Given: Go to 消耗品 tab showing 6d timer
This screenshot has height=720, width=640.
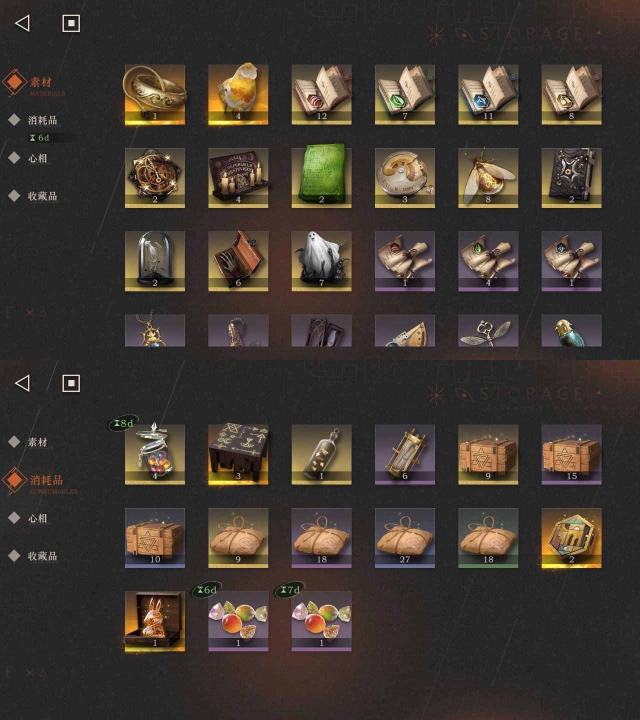Looking at the screenshot, I should pyautogui.click(x=42, y=120).
